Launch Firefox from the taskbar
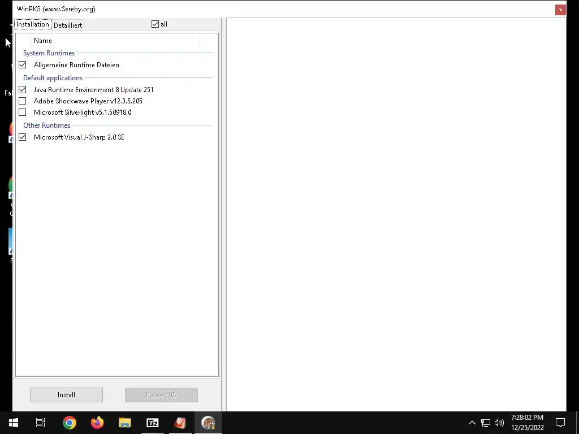579x434 pixels. tap(97, 423)
